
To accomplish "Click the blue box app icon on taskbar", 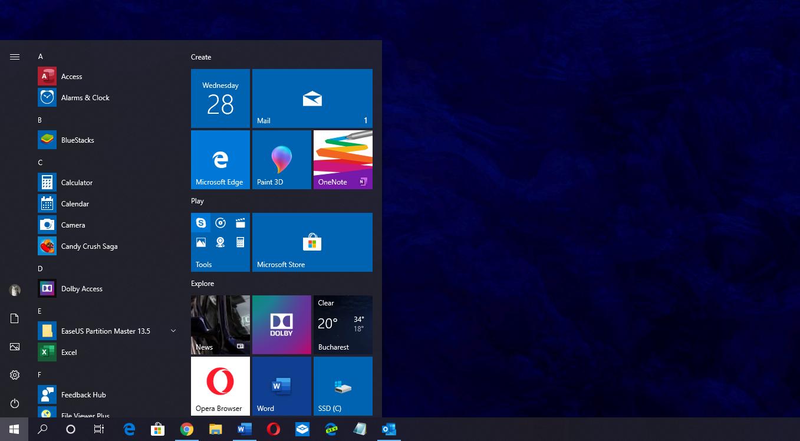I will (x=302, y=429).
